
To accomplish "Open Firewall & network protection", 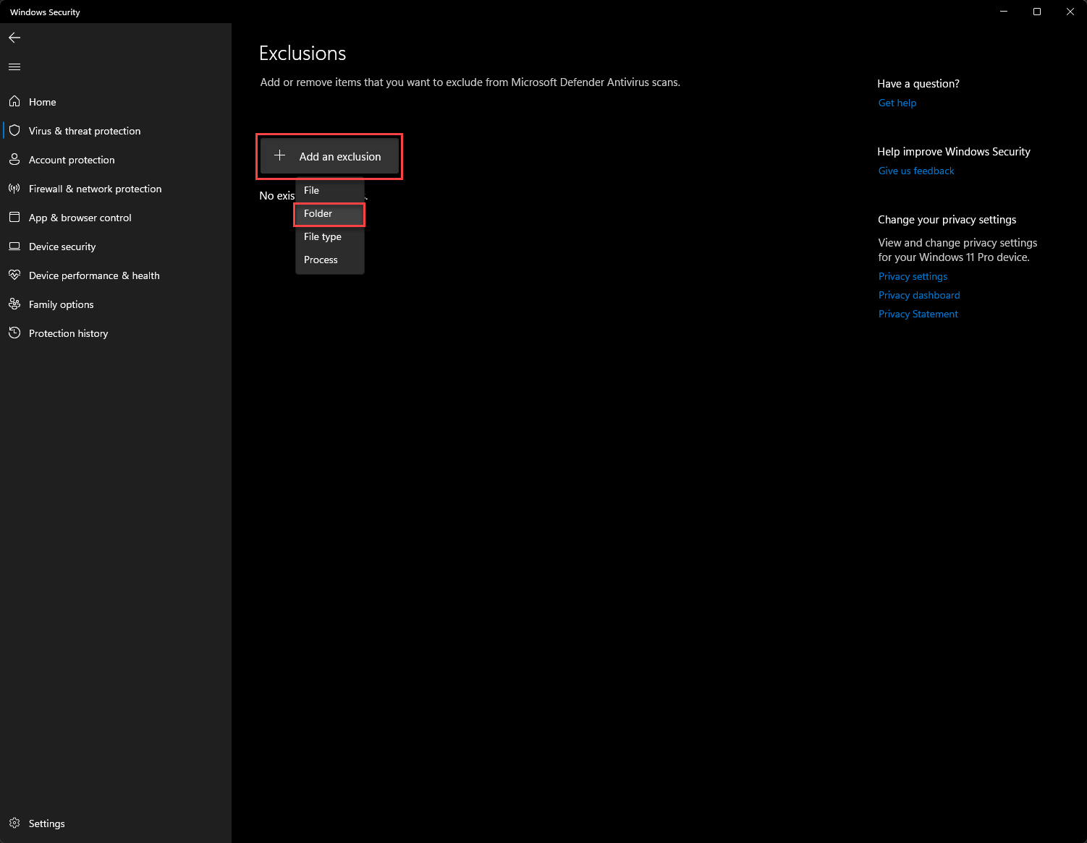I will (x=116, y=189).
